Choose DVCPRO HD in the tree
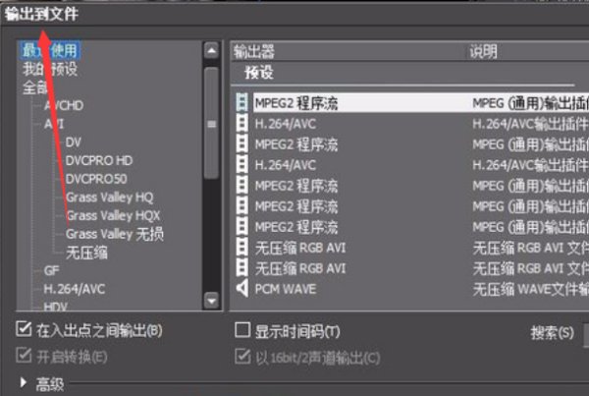589x396 pixels. pos(99,160)
